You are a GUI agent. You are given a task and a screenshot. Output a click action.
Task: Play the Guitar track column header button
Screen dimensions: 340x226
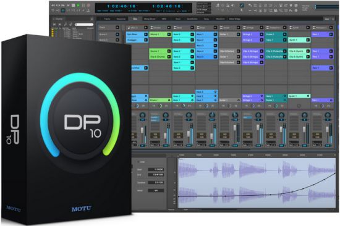pos(238,28)
